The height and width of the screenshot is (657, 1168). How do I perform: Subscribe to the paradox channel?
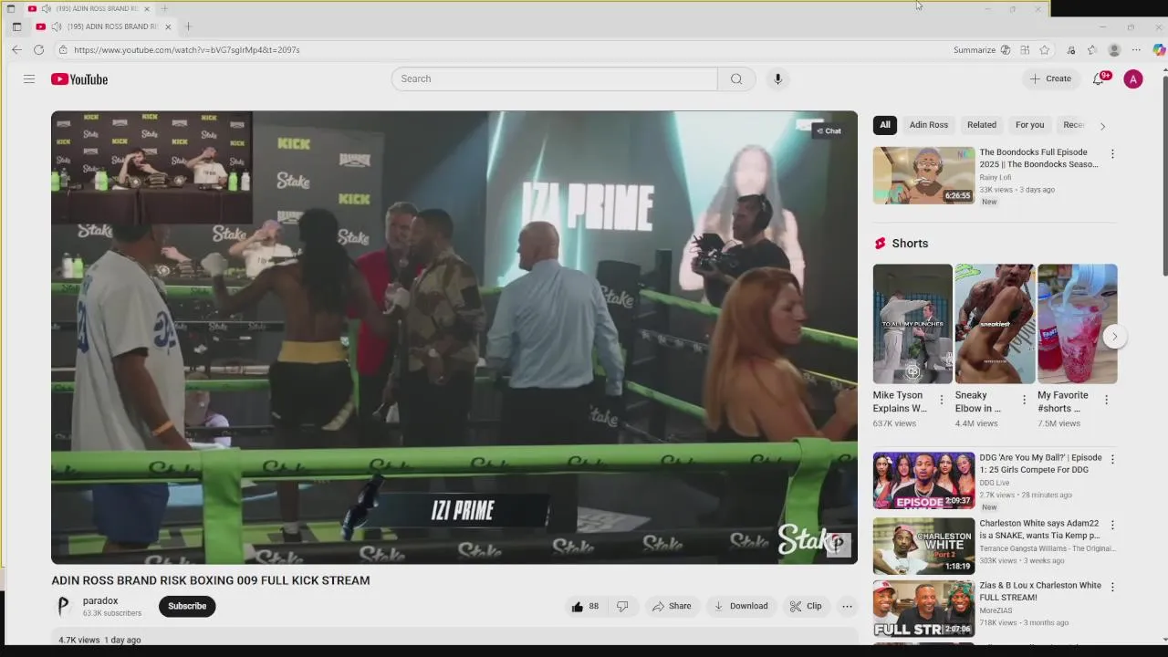pyautogui.click(x=187, y=606)
